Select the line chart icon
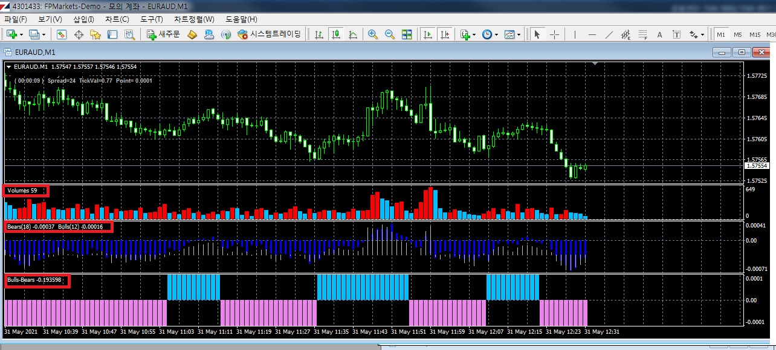The height and width of the screenshot is (350, 776). click(x=353, y=34)
